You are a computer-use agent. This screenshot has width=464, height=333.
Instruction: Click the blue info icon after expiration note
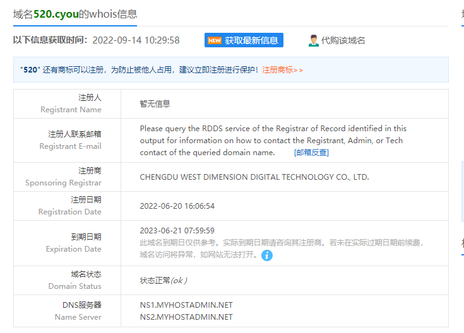[267, 255]
